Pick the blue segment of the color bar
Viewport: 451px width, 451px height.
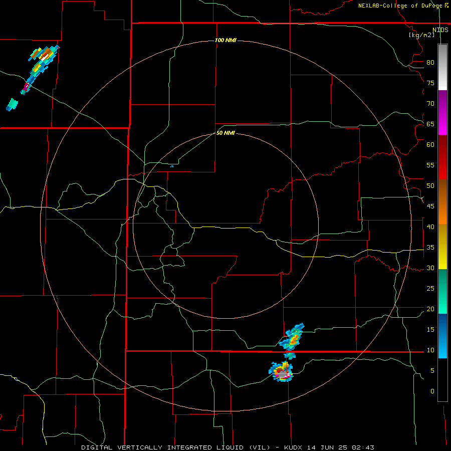[442, 336]
